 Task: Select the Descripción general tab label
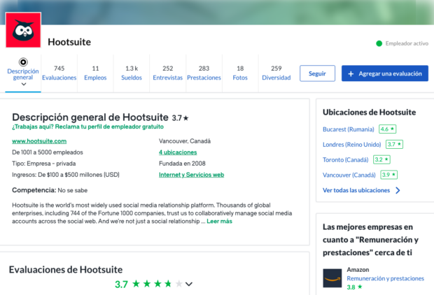pos(23,74)
